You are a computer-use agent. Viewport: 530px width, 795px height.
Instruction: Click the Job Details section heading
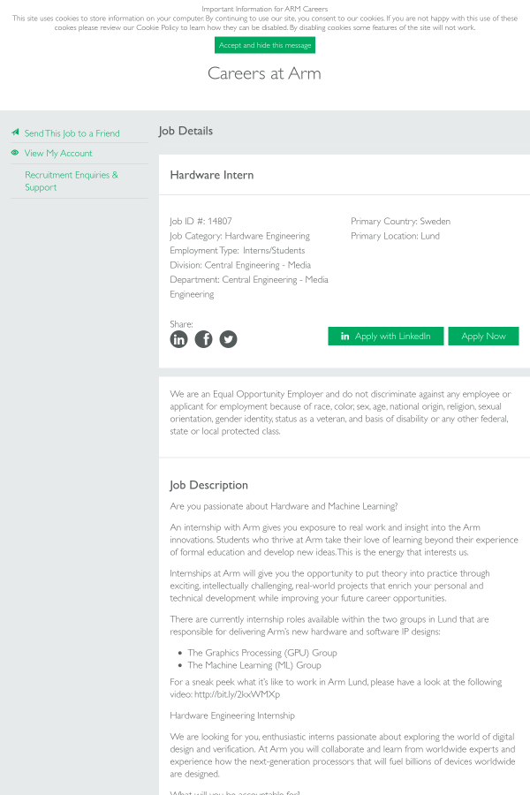[x=185, y=131]
